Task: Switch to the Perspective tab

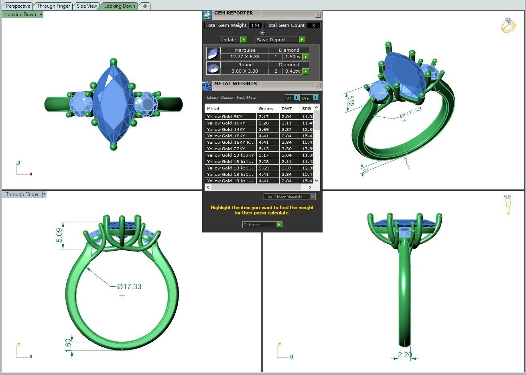Action: click(x=18, y=6)
